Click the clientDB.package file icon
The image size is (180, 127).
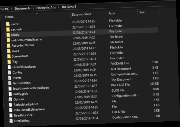pos(9,67)
